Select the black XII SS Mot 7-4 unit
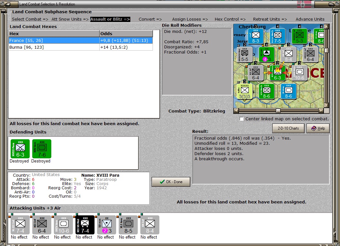 click(85, 225)
